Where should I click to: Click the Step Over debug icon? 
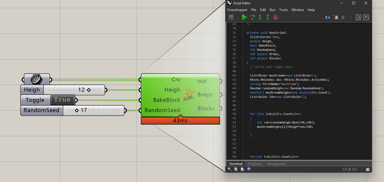point(252,17)
